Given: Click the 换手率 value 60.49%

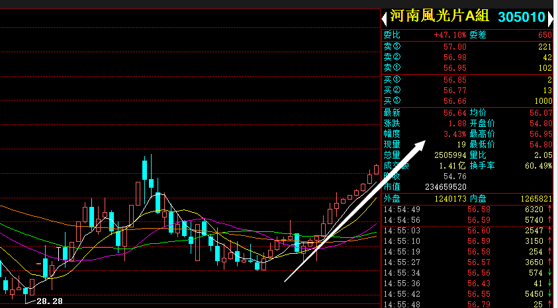Looking at the screenshot, I should coord(539,165).
